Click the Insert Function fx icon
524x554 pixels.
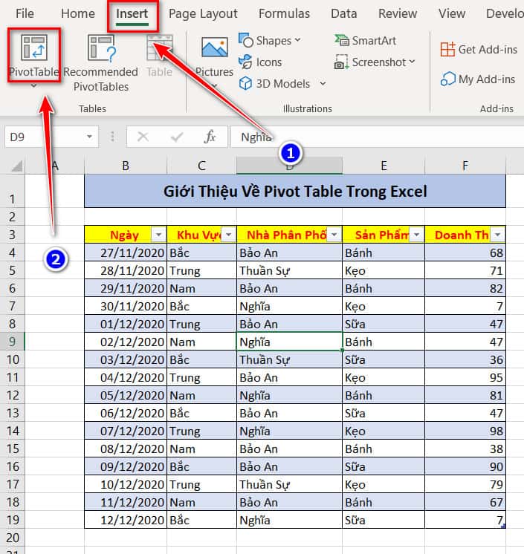tap(210, 137)
